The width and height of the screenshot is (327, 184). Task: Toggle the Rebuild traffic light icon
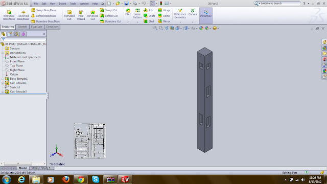161,4
